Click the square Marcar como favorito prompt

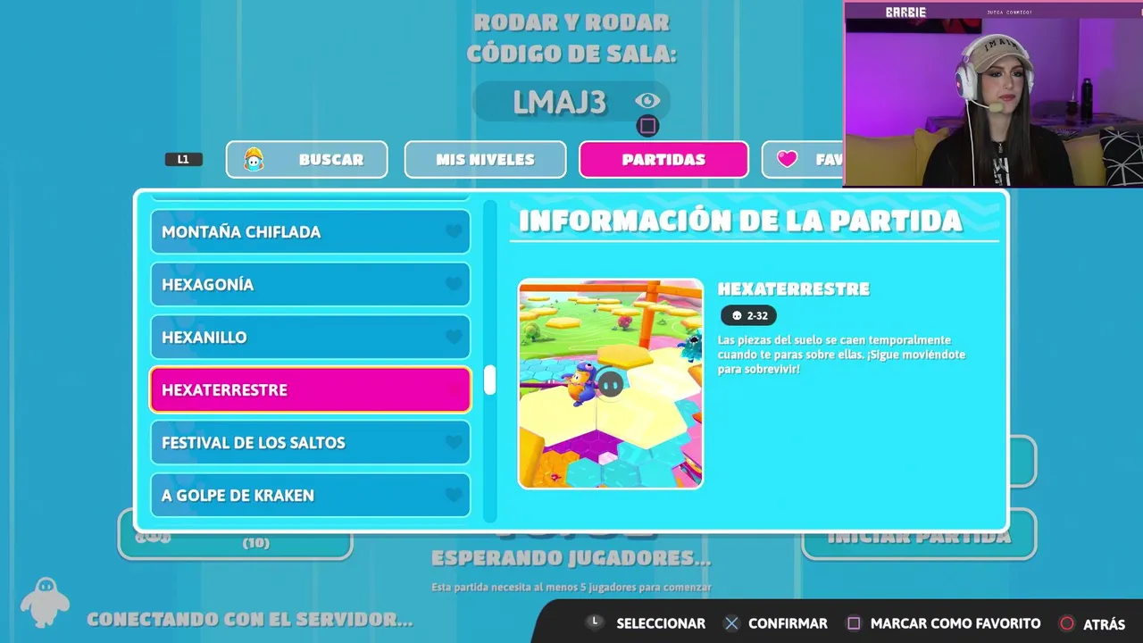click(x=854, y=623)
